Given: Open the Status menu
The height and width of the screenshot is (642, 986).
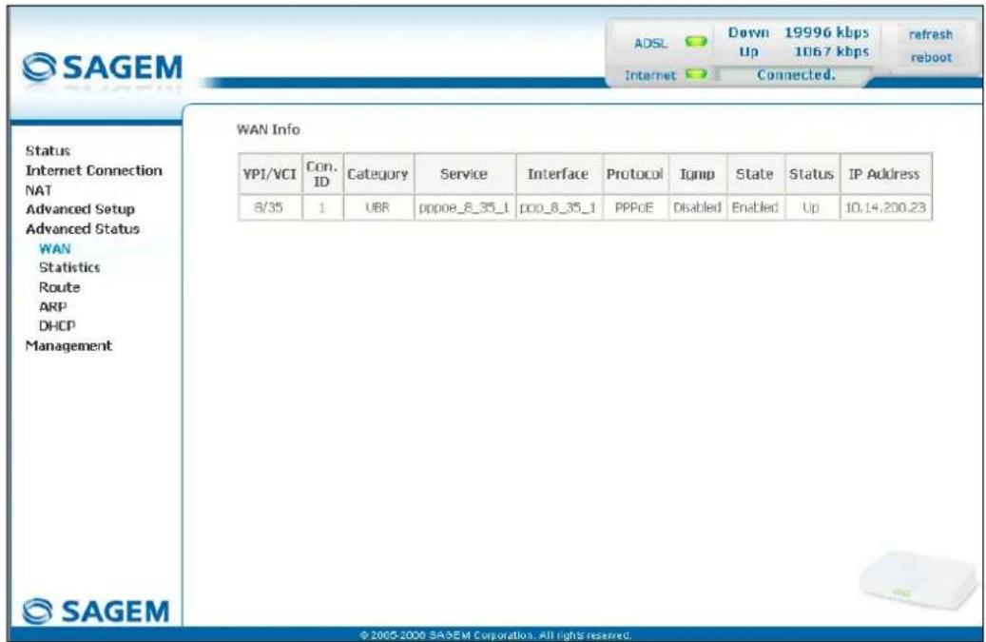Looking at the screenshot, I should tap(48, 151).
